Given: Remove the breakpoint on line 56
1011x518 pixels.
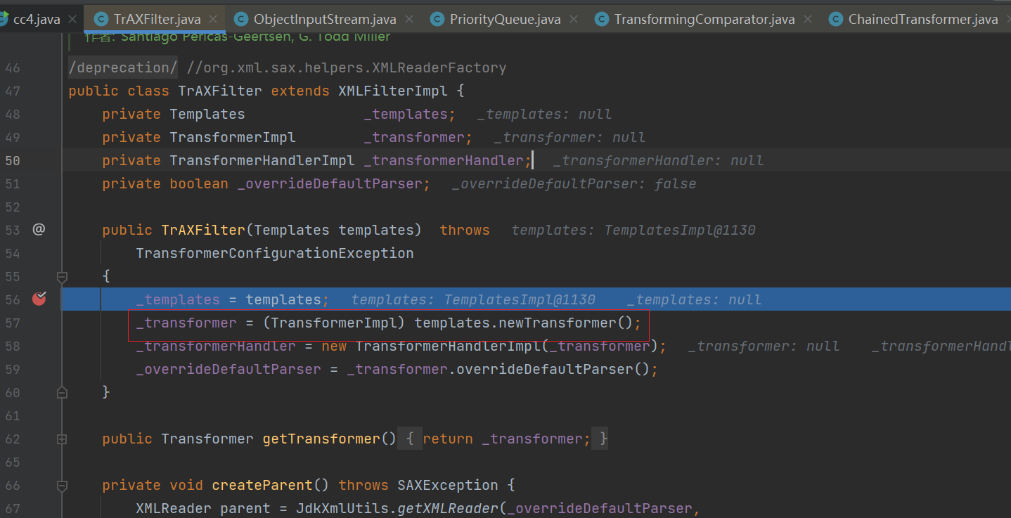Looking at the screenshot, I should (39, 299).
